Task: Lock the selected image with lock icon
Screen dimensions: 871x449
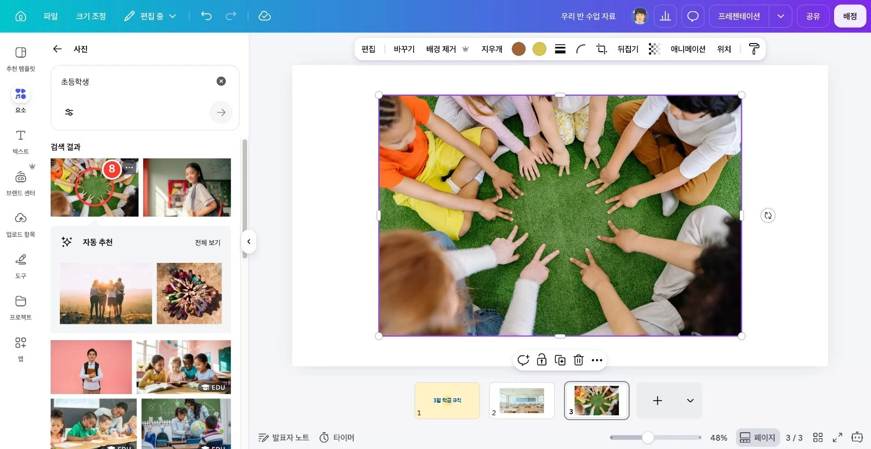Action: pyautogui.click(x=542, y=360)
